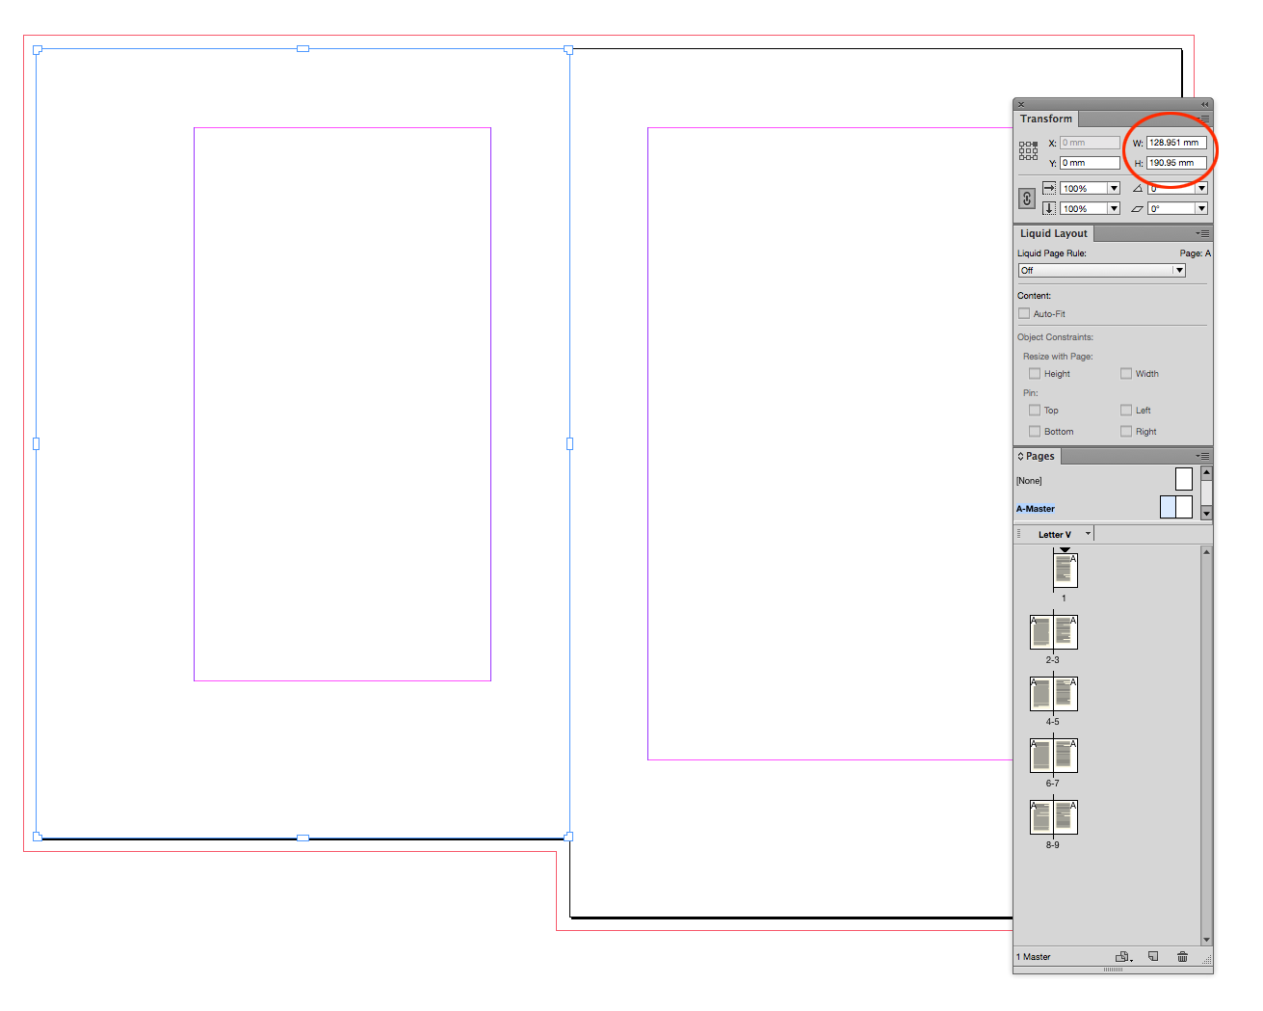Click master section scroll down arrow

point(1206,513)
